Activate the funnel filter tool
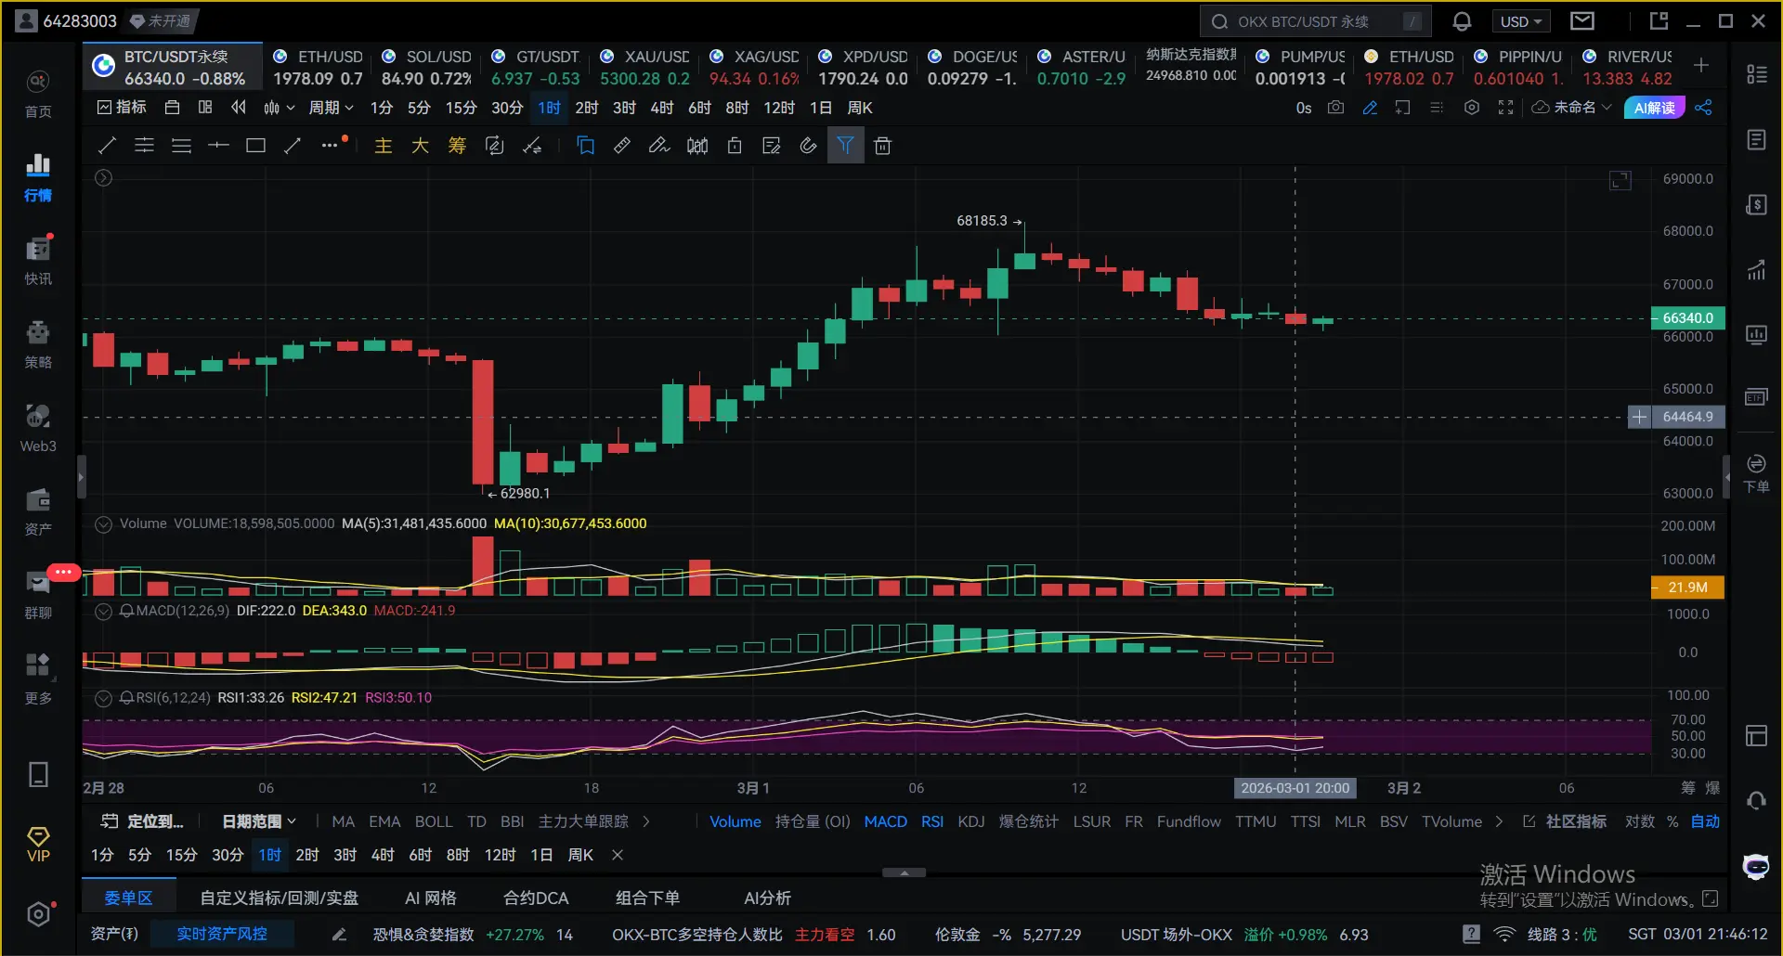Image resolution: width=1783 pixels, height=956 pixels. point(845,146)
